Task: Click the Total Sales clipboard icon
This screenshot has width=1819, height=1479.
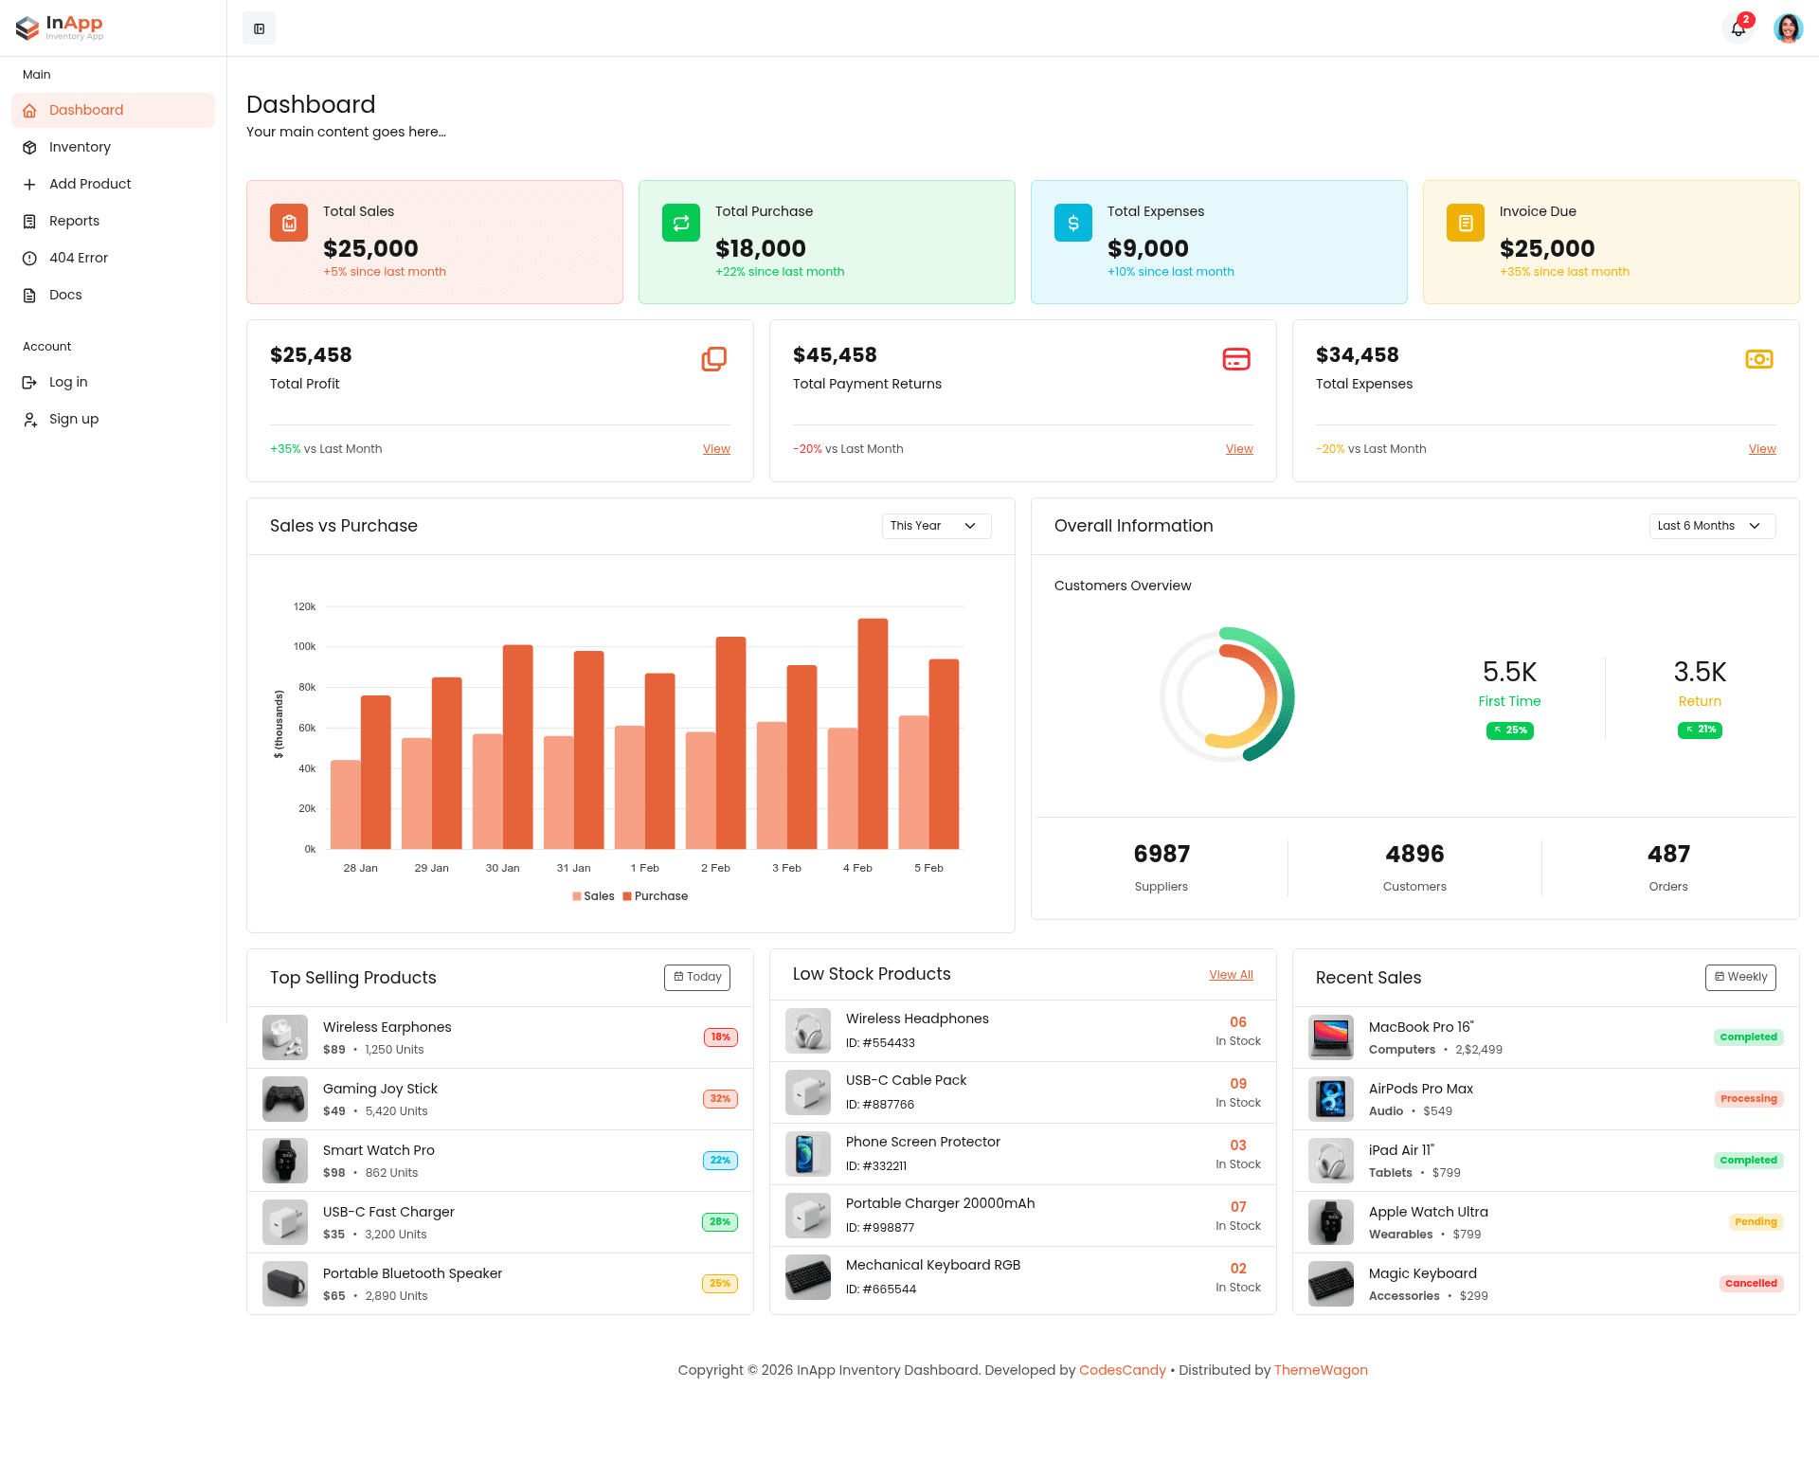Action: click(289, 223)
